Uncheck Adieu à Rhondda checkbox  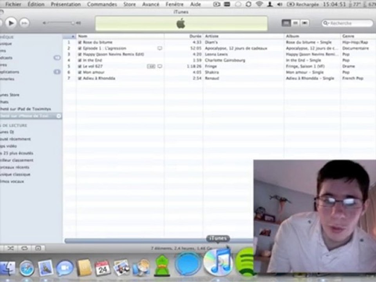[x=80, y=78]
